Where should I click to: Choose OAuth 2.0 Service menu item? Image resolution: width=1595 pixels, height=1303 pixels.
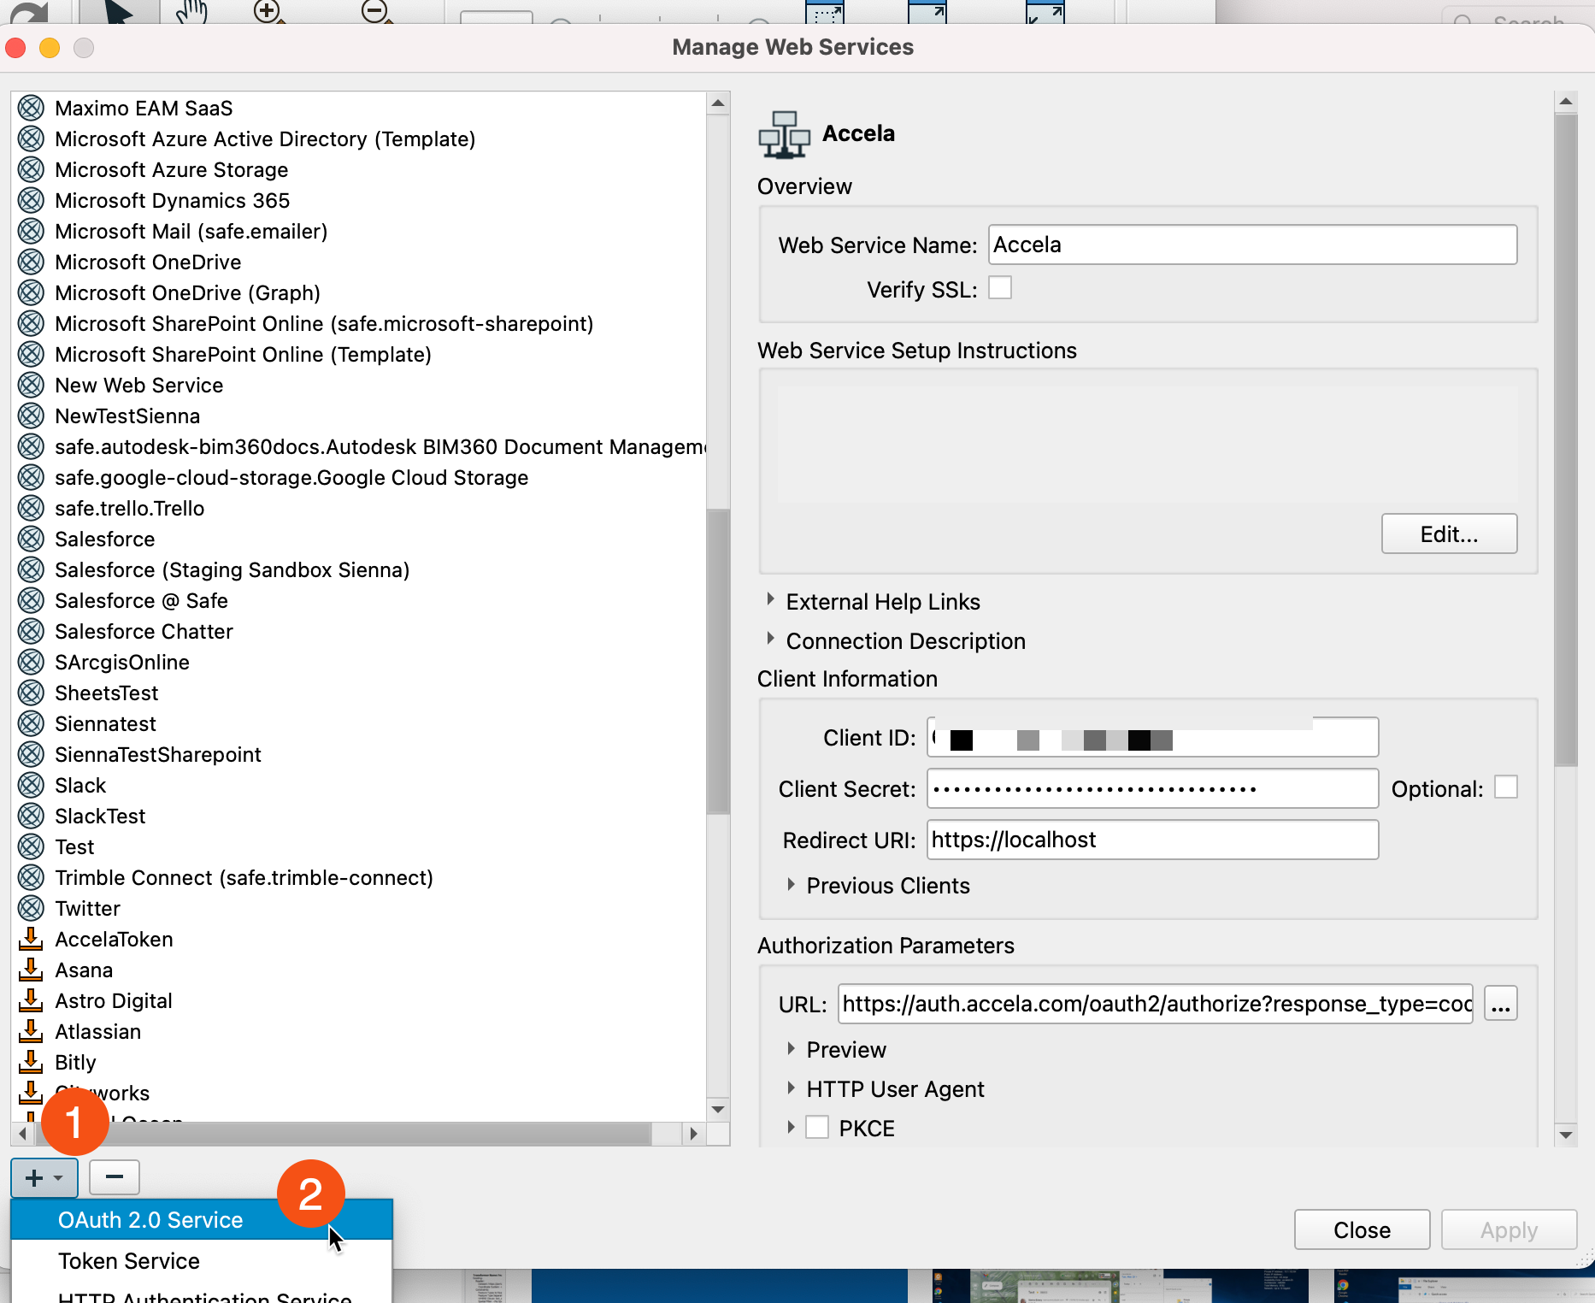202,1220
